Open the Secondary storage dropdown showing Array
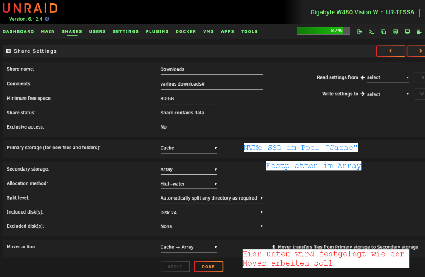Viewport: 425px width, 277px height. point(189,170)
